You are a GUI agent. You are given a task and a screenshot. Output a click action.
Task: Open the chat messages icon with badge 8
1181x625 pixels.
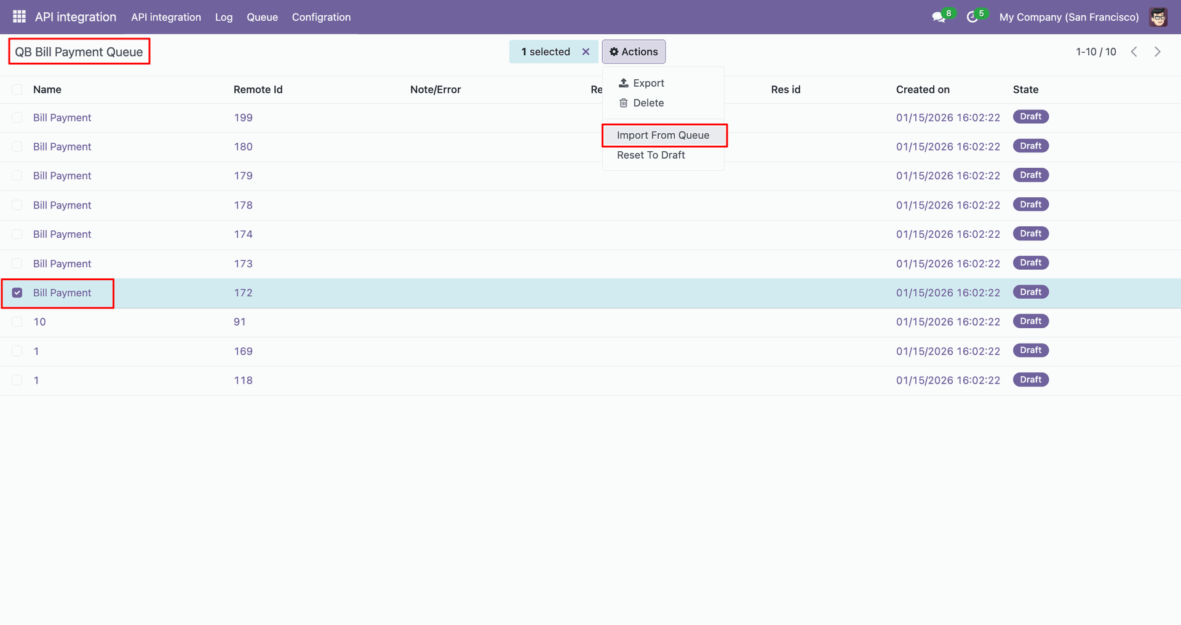939,17
